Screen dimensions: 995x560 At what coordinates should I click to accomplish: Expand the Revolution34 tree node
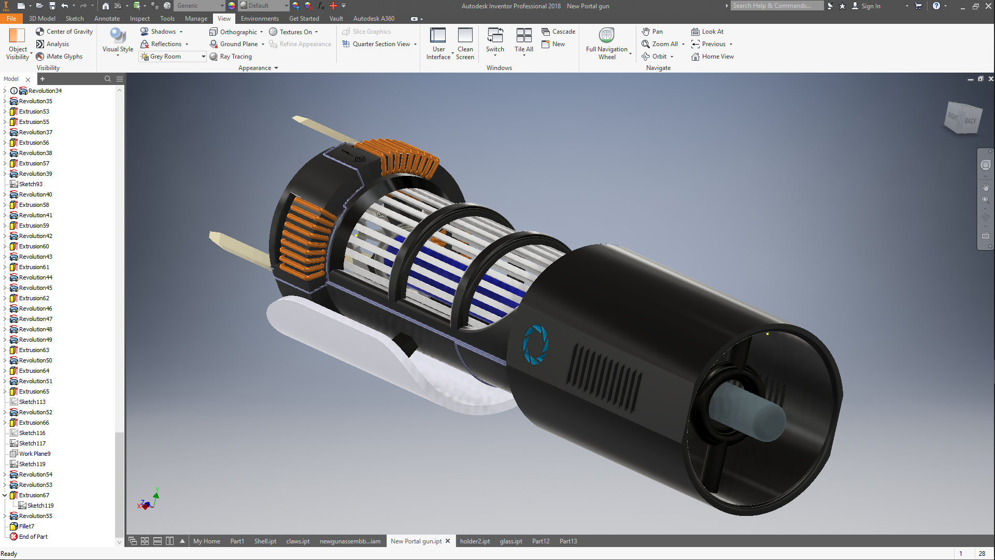click(5, 91)
